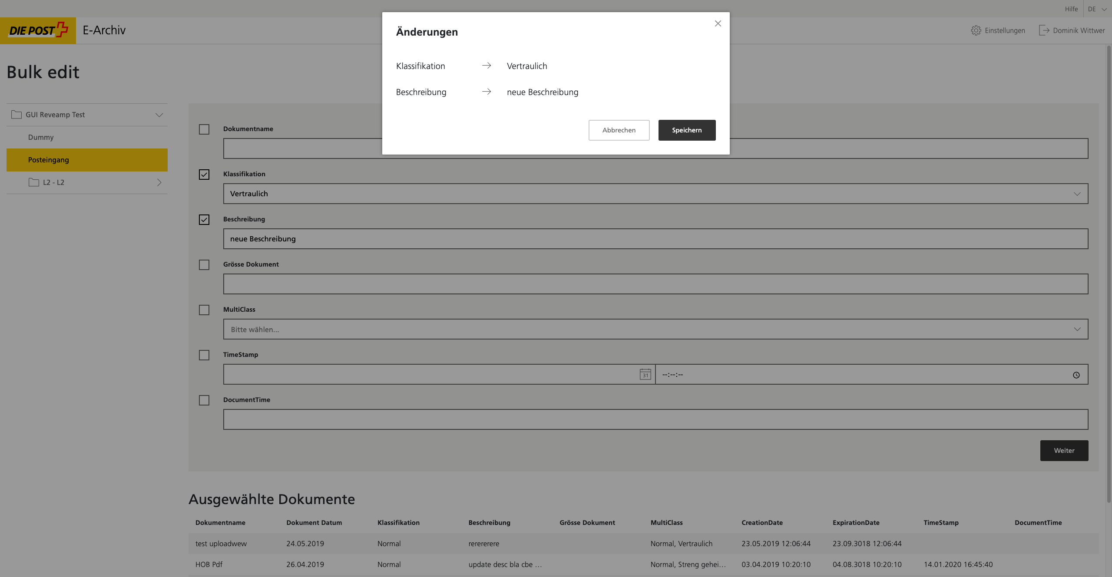This screenshot has width=1112, height=577.
Task: Click the Speichern button
Action: (x=687, y=130)
